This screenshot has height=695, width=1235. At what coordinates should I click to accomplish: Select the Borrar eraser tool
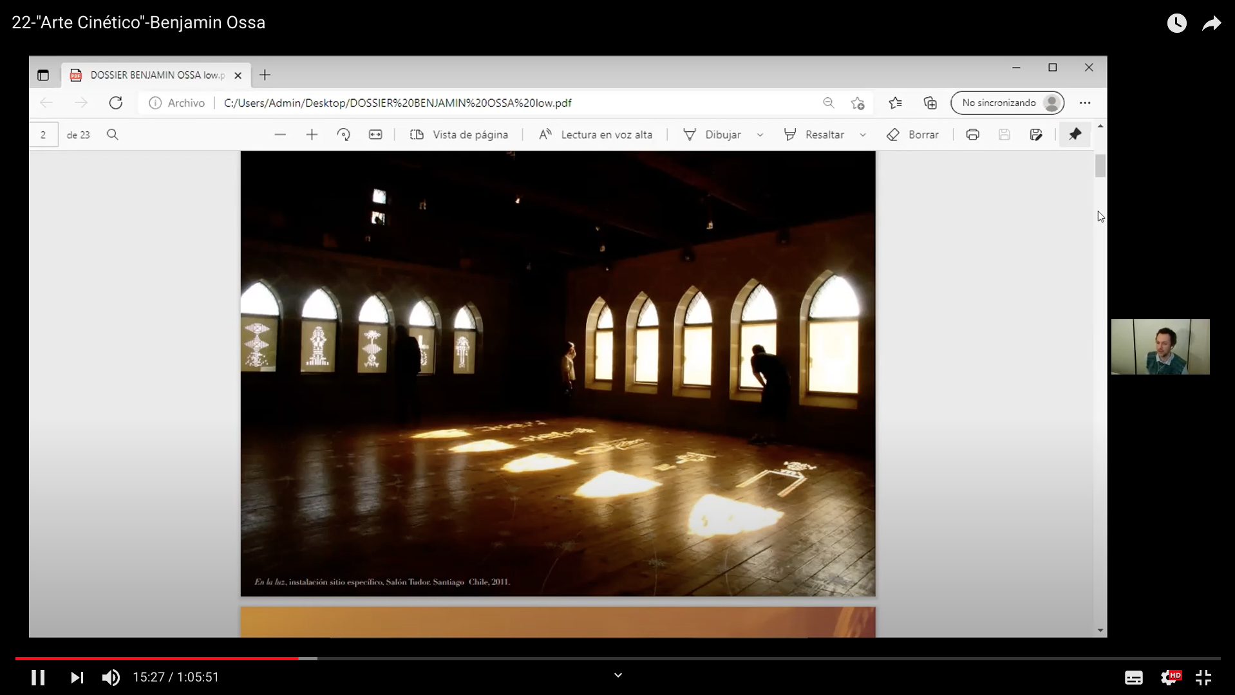click(x=913, y=135)
